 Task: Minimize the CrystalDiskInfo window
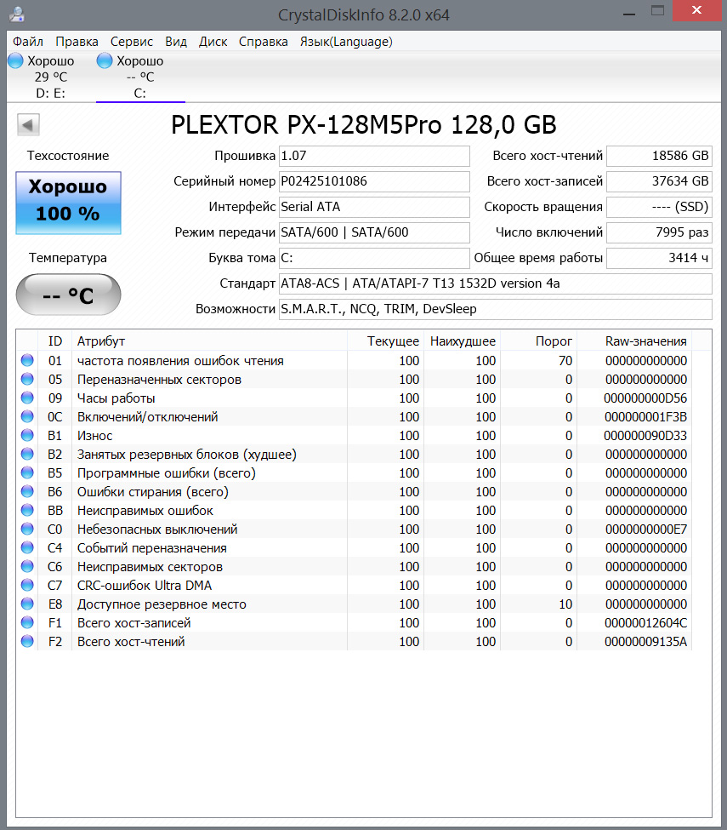(629, 12)
